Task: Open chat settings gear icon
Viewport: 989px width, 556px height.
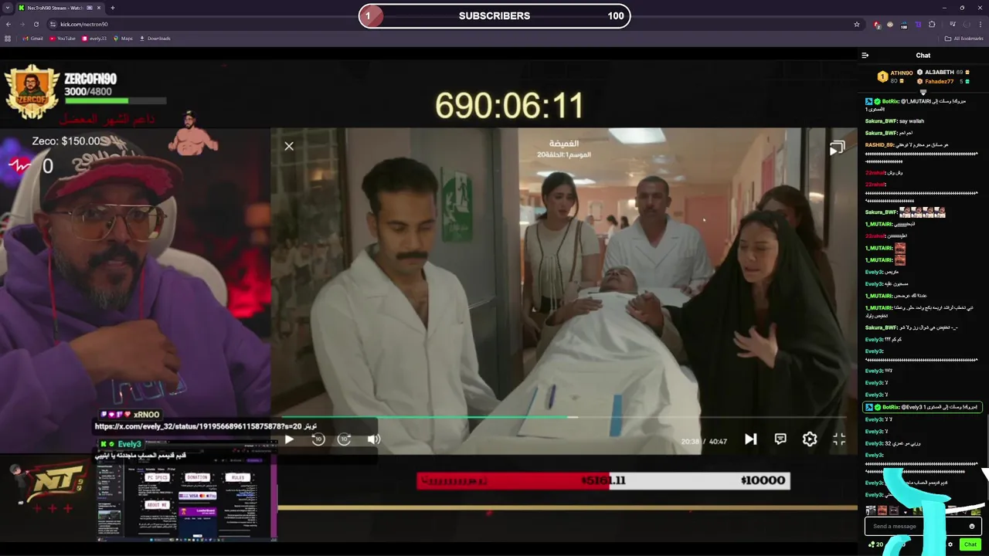Action: coord(950,544)
